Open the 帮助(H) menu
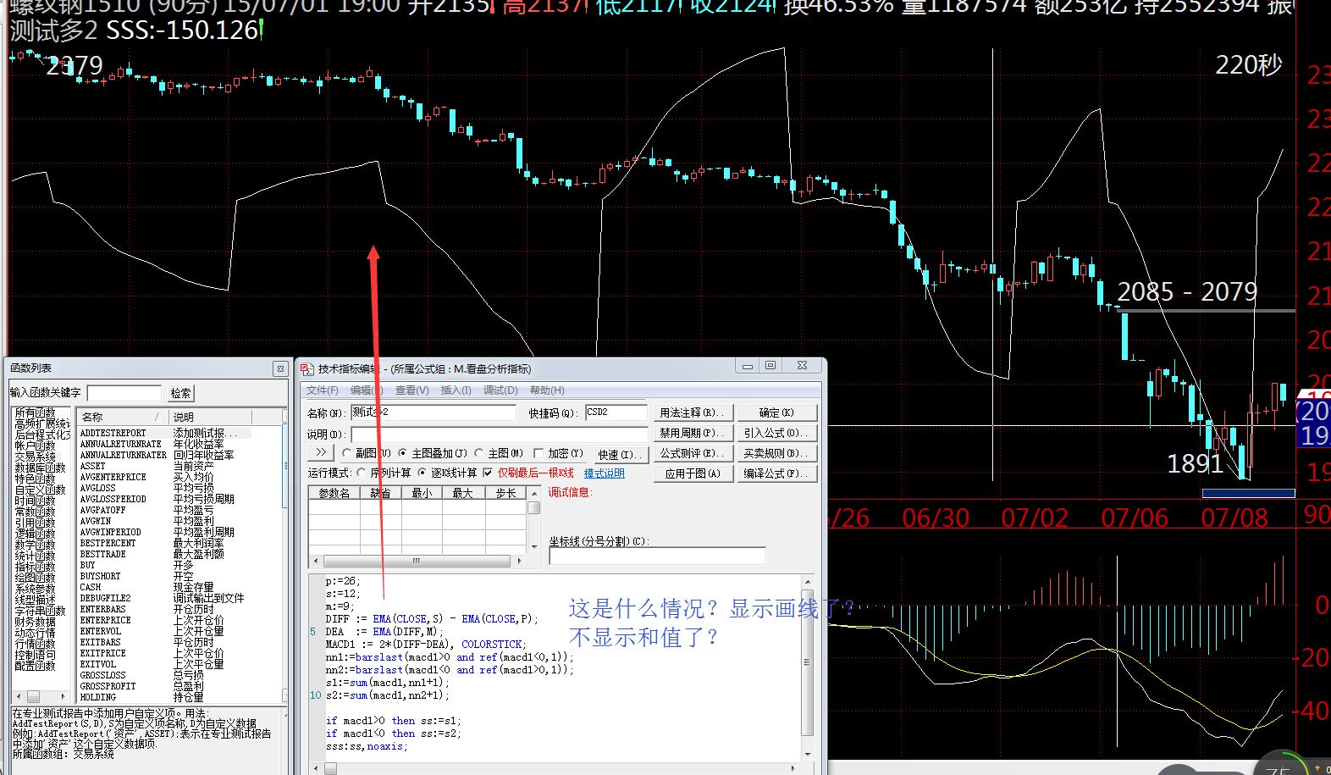This screenshot has height=775, width=1331. [547, 390]
